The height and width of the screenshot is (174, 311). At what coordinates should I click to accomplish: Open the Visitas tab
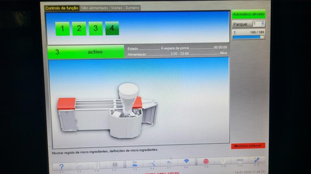pos(117,8)
